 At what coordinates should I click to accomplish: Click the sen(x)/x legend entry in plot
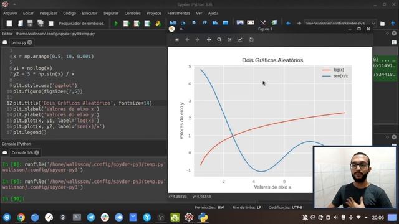[x=335, y=76]
